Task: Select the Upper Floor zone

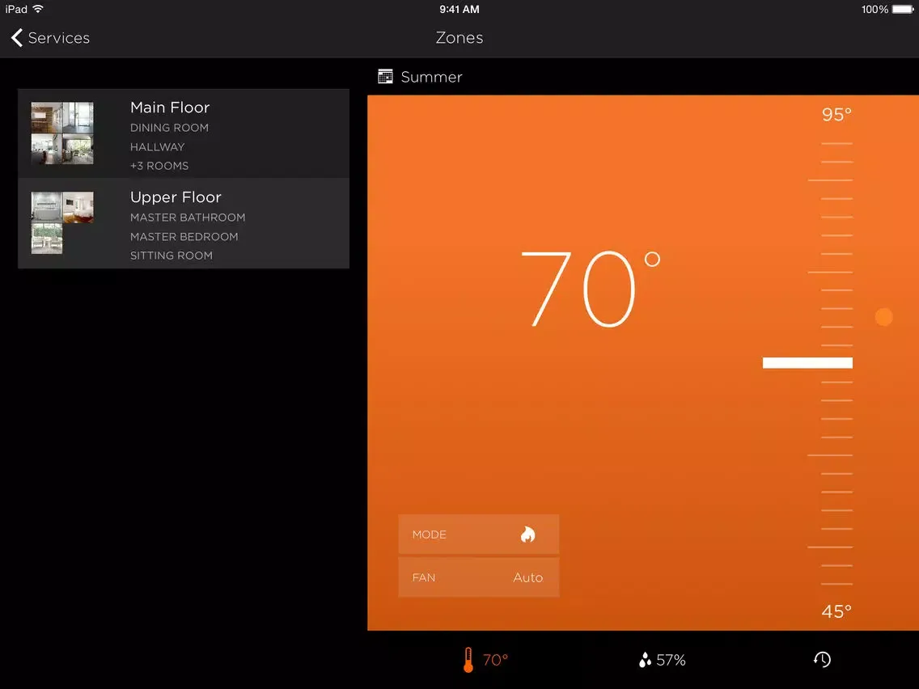Action: tap(184, 223)
